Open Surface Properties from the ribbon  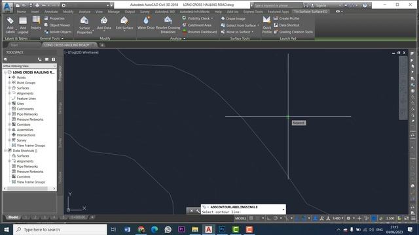pos(84,25)
